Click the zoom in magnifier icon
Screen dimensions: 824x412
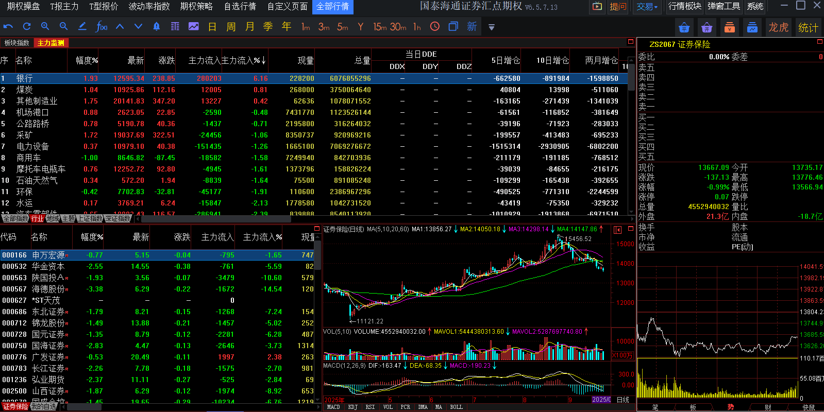[x=45, y=26]
